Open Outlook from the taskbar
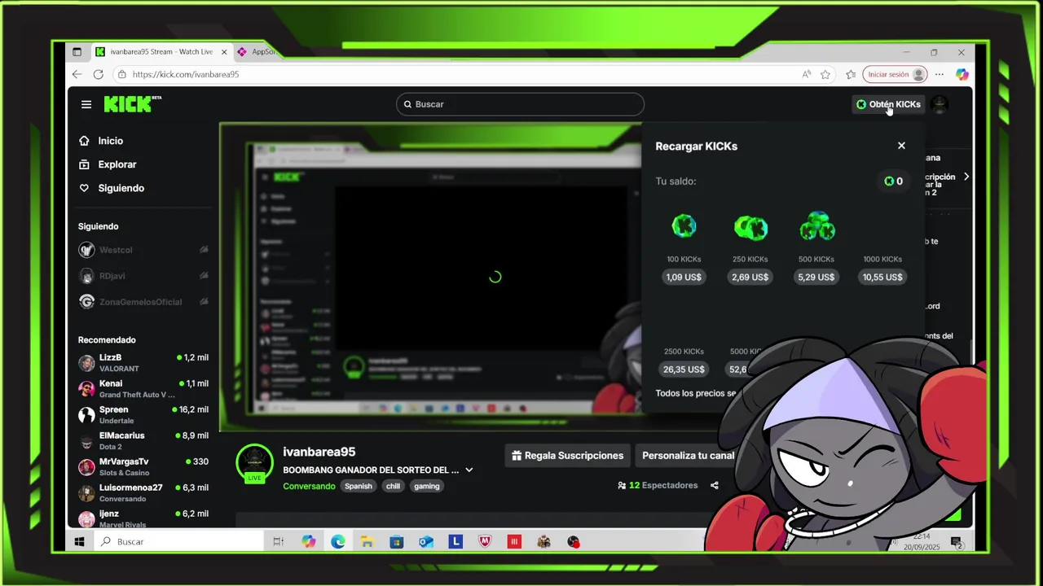 (x=426, y=541)
